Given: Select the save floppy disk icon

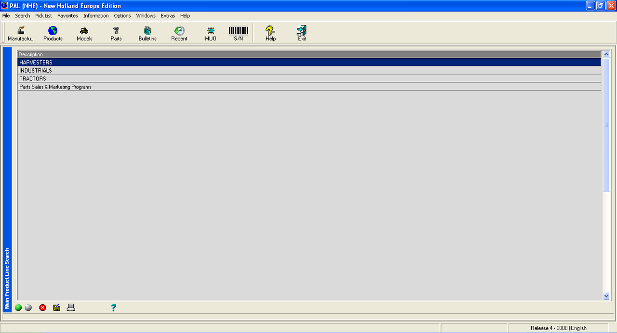Looking at the screenshot, I should tap(57, 307).
